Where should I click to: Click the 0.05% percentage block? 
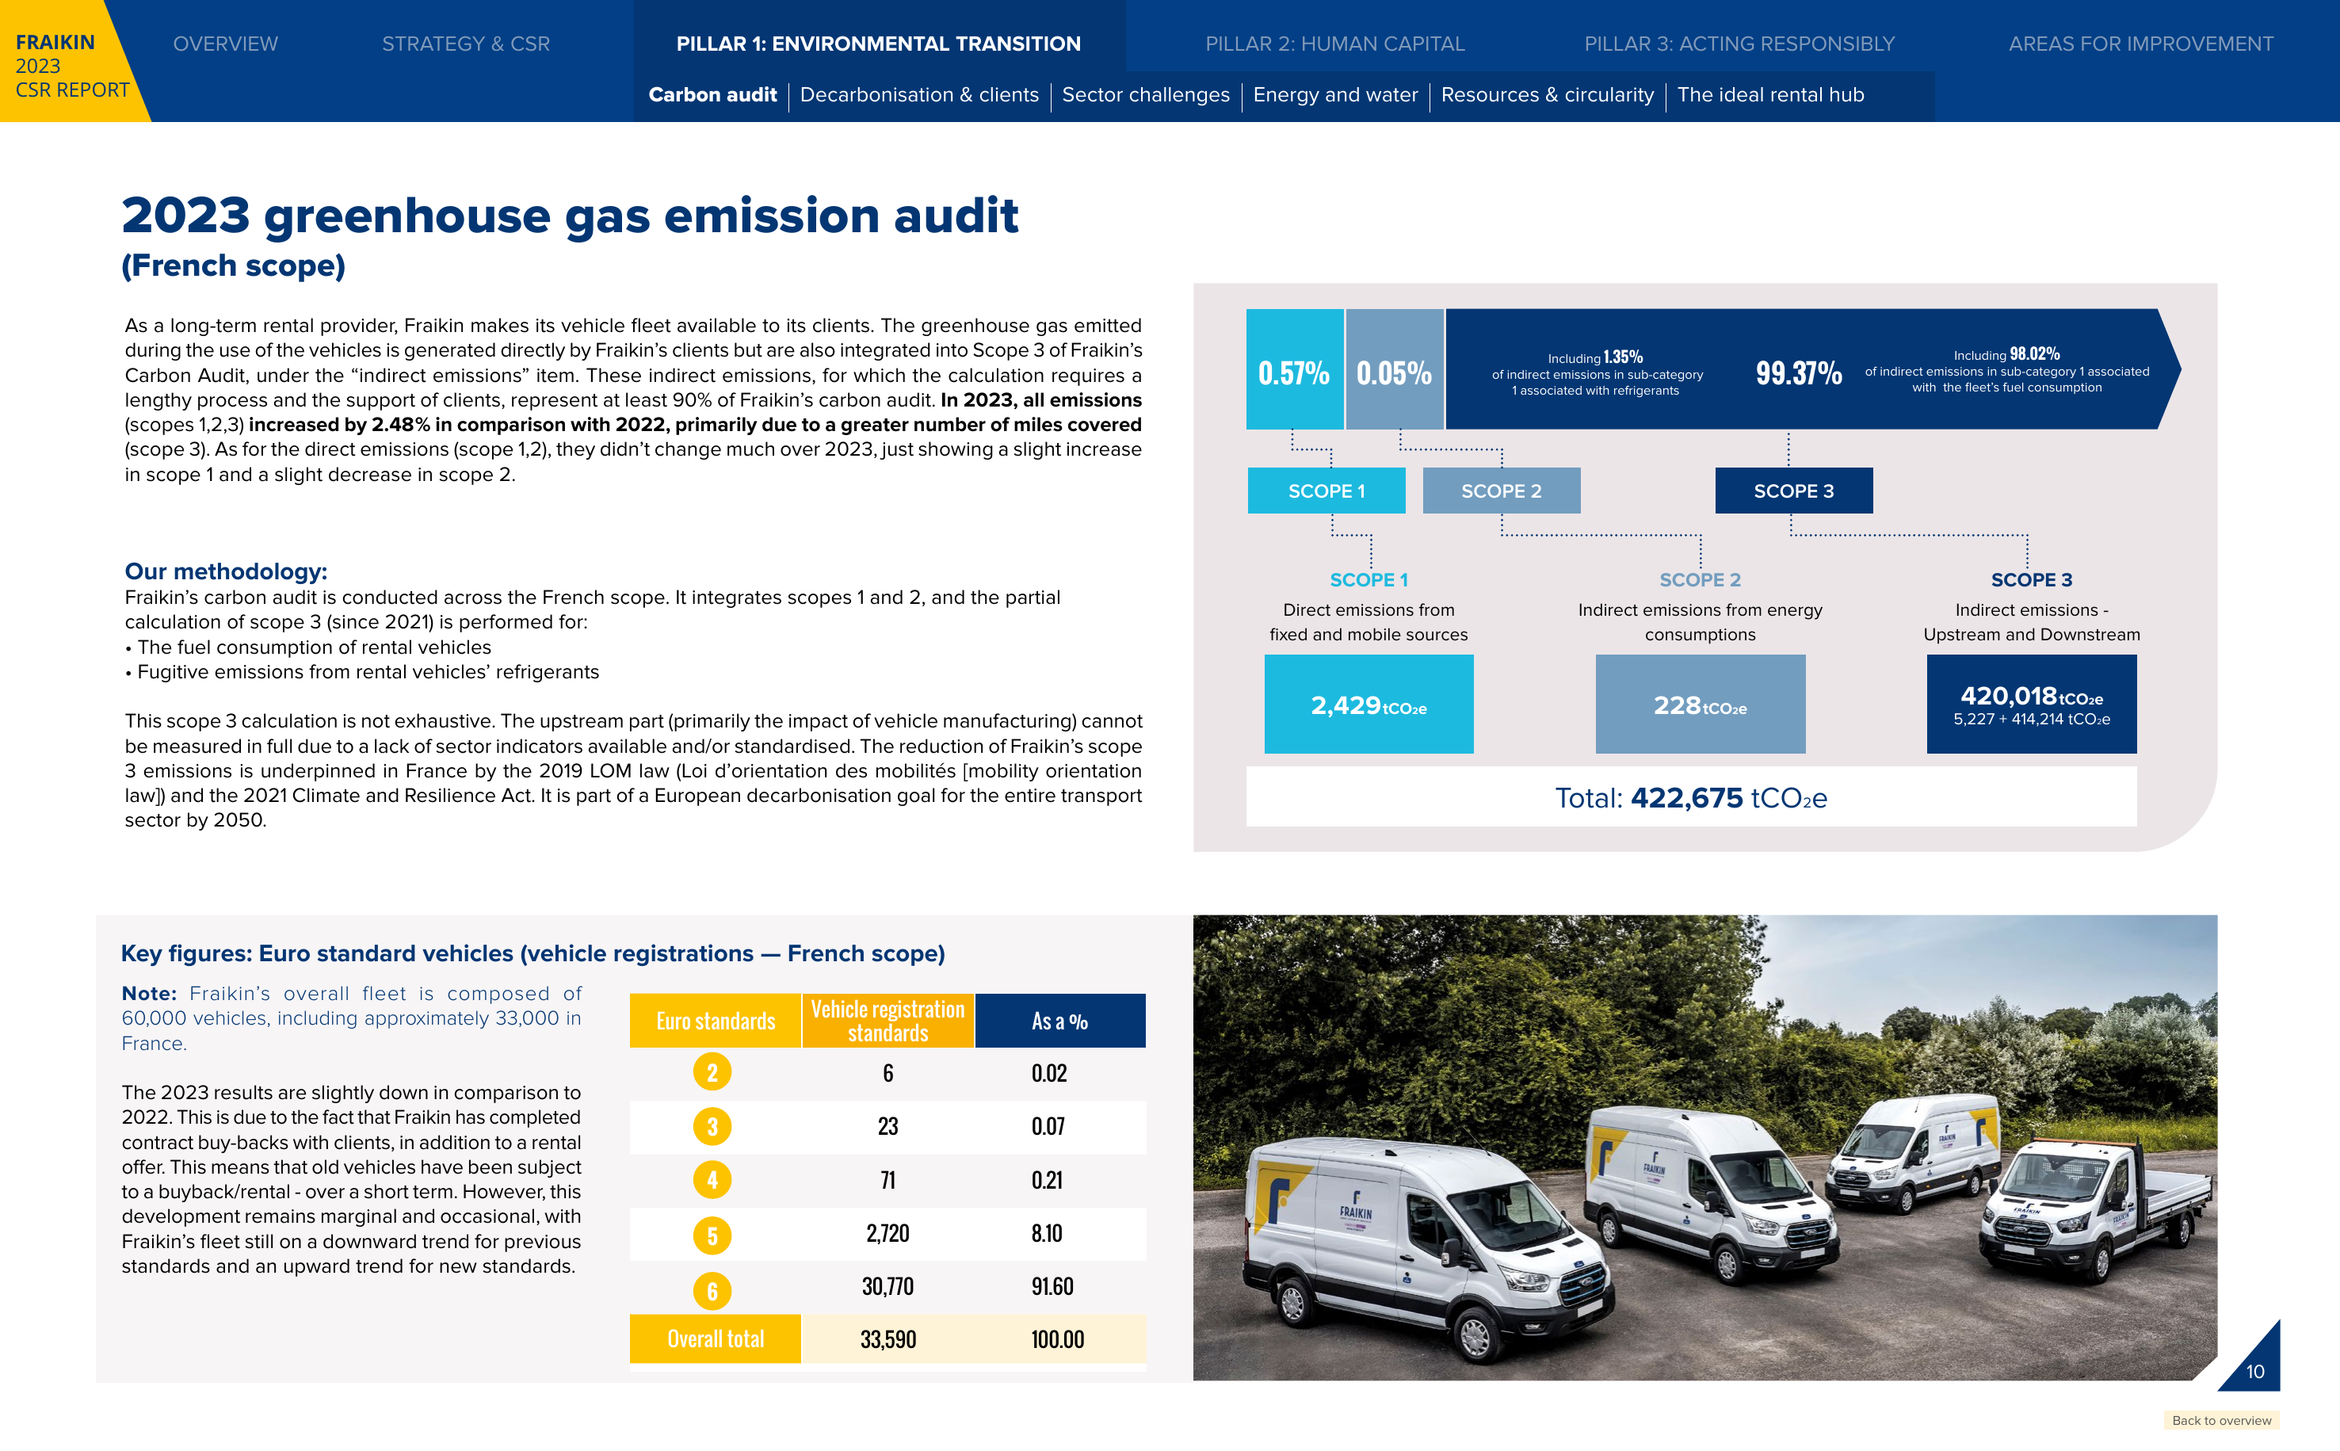1394,369
